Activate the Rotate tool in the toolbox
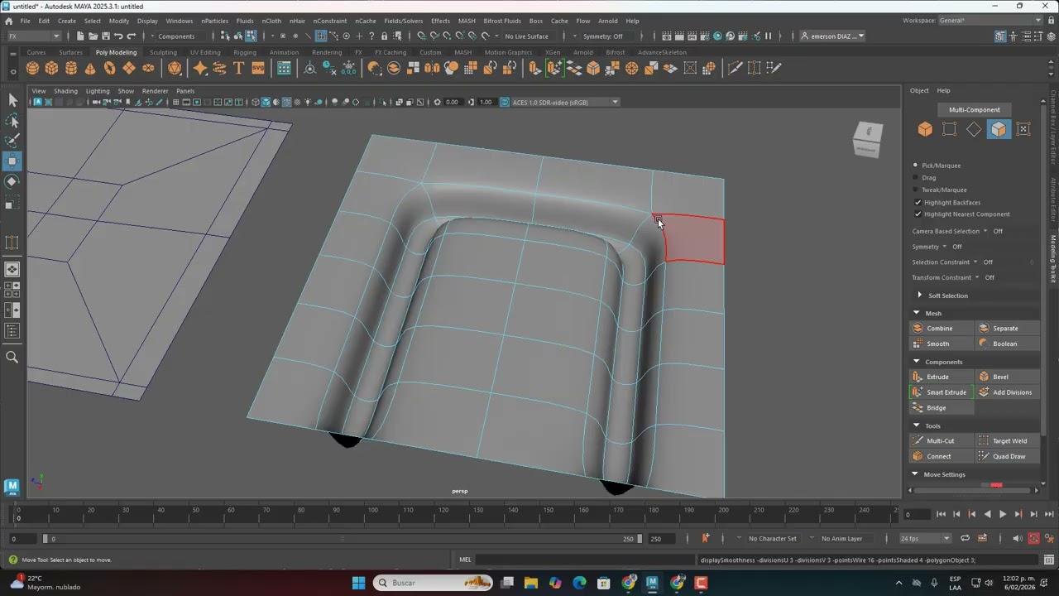This screenshot has height=596, width=1059. 12,181
